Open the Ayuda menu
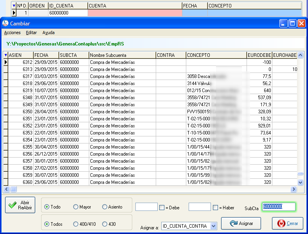The height and width of the screenshot is (234, 308). [x=49, y=33]
